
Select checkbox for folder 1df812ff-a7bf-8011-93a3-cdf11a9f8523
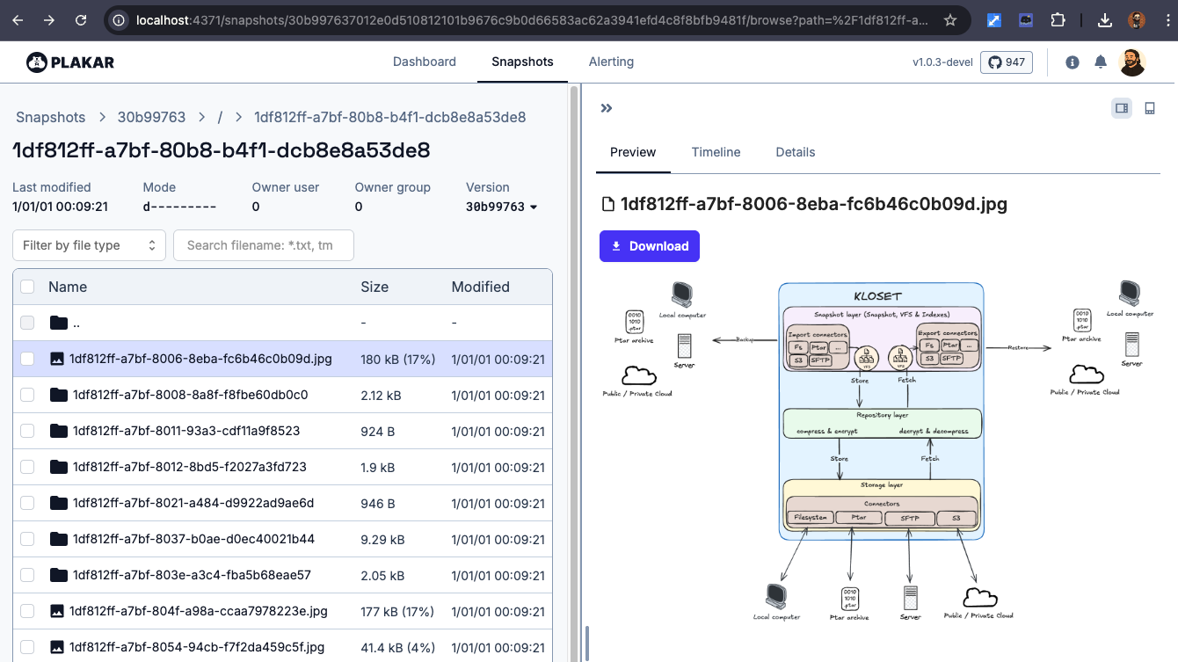[x=27, y=431]
